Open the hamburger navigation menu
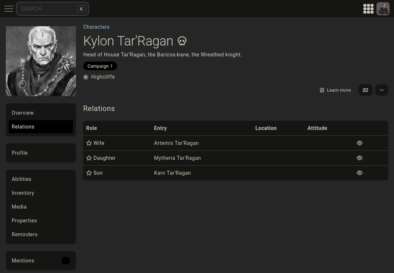Screen dimensions: 394x273 (9, 9)
